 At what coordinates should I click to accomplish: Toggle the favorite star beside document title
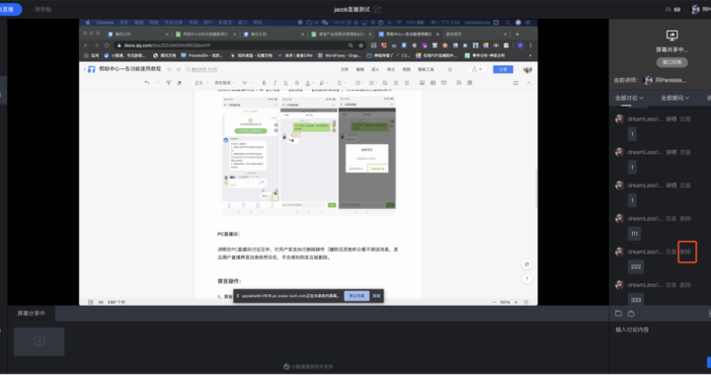(169, 69)
